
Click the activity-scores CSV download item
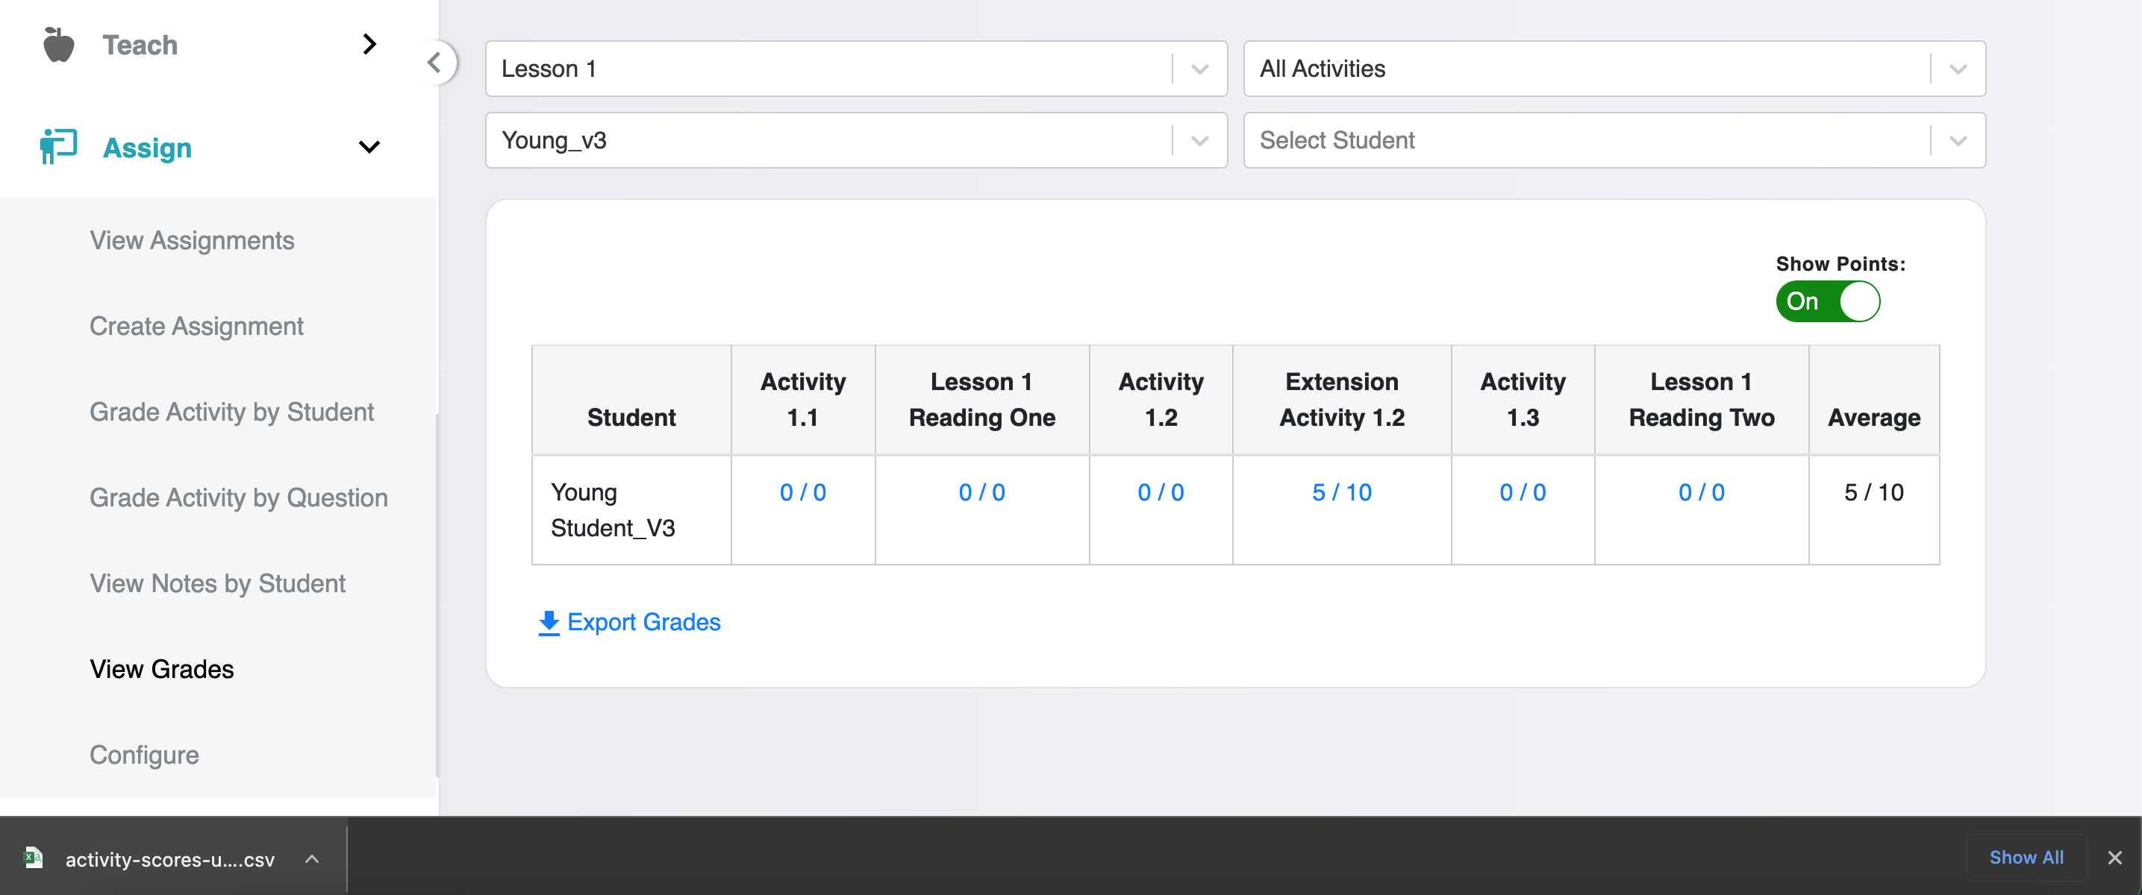173,857
